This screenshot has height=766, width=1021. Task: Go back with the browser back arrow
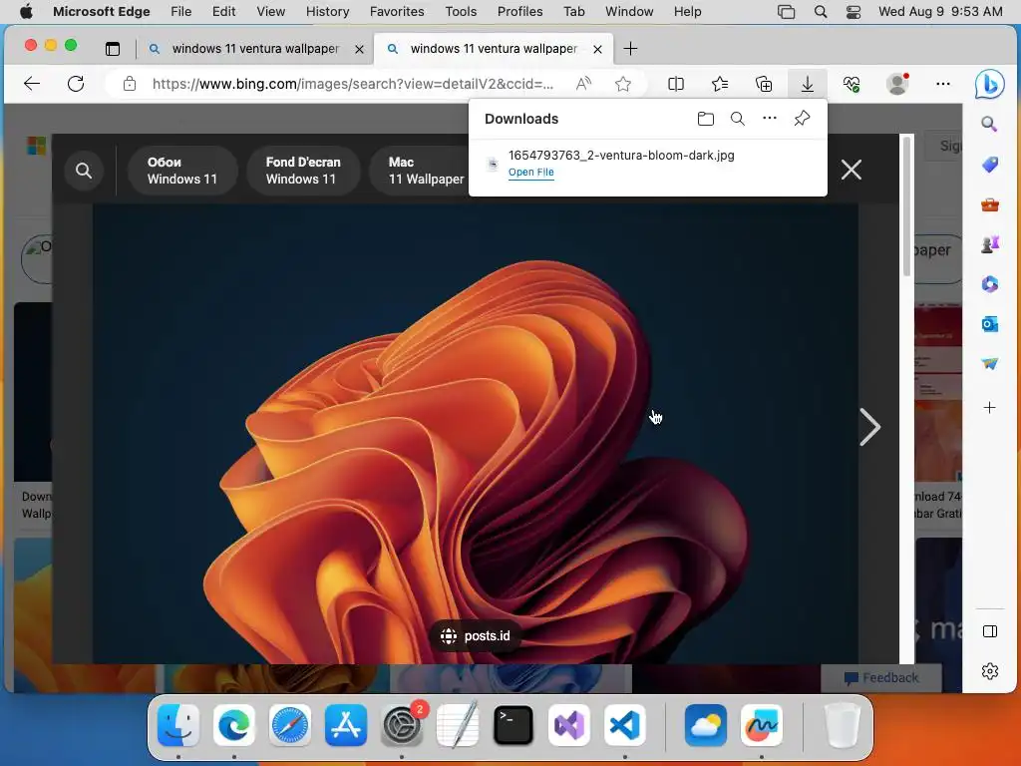point(31,84)
